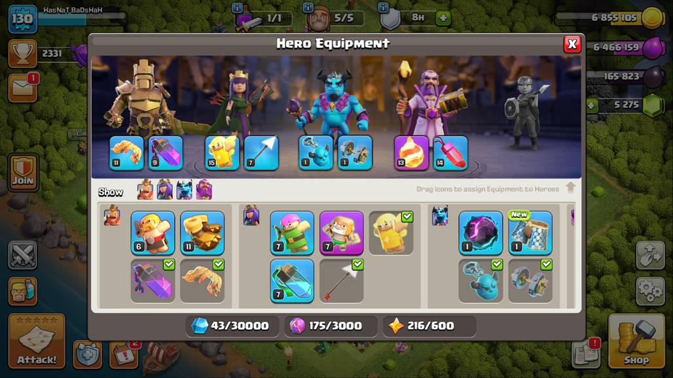Add shield time with green plus
Image resolution: width=673 pixels, height=378 pixels.
tap(443, 18)
